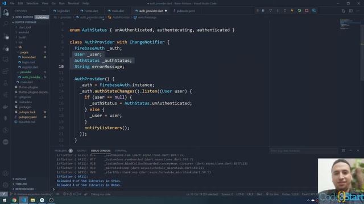The height and width of the screenshot is (204, 364).
Task: Switch to the login.dart editor tab
Action: tap(63, 11)
